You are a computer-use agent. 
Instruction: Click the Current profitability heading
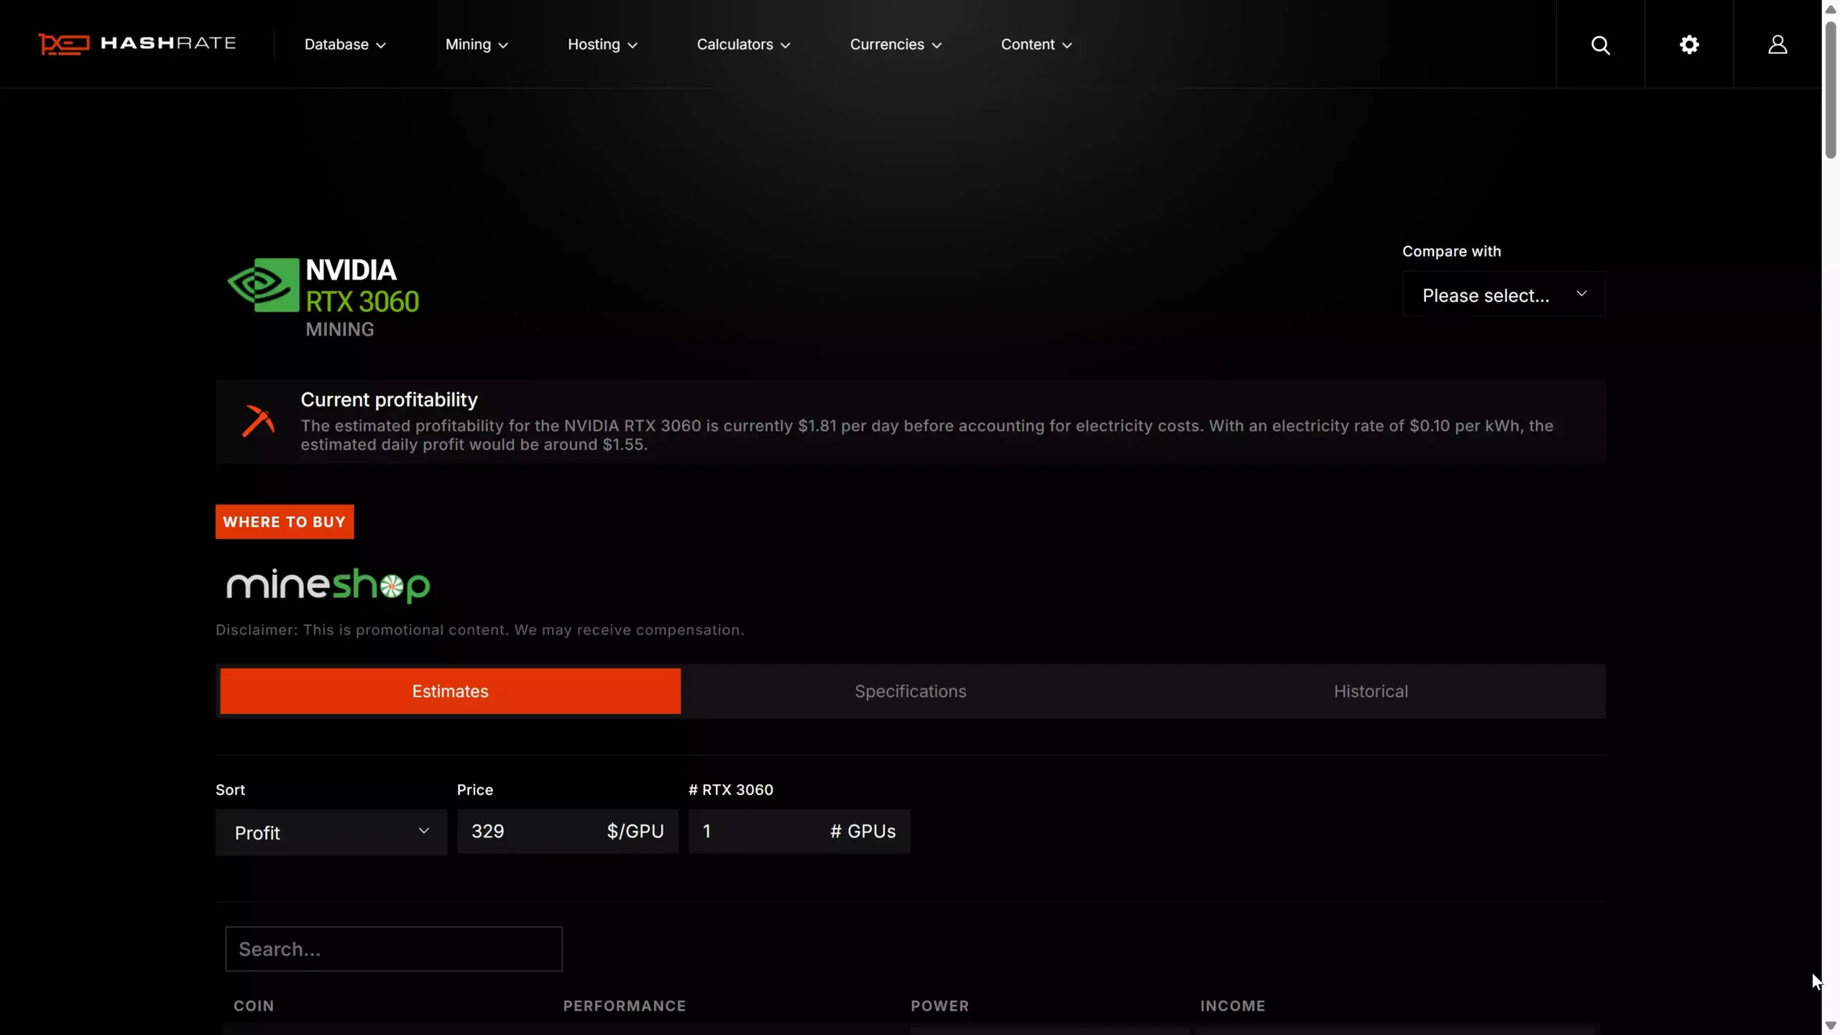389,400
